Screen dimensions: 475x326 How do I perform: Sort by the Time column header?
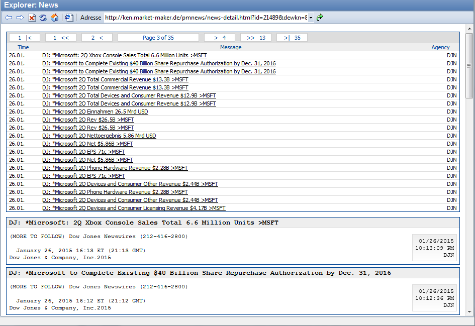[23, 47]
